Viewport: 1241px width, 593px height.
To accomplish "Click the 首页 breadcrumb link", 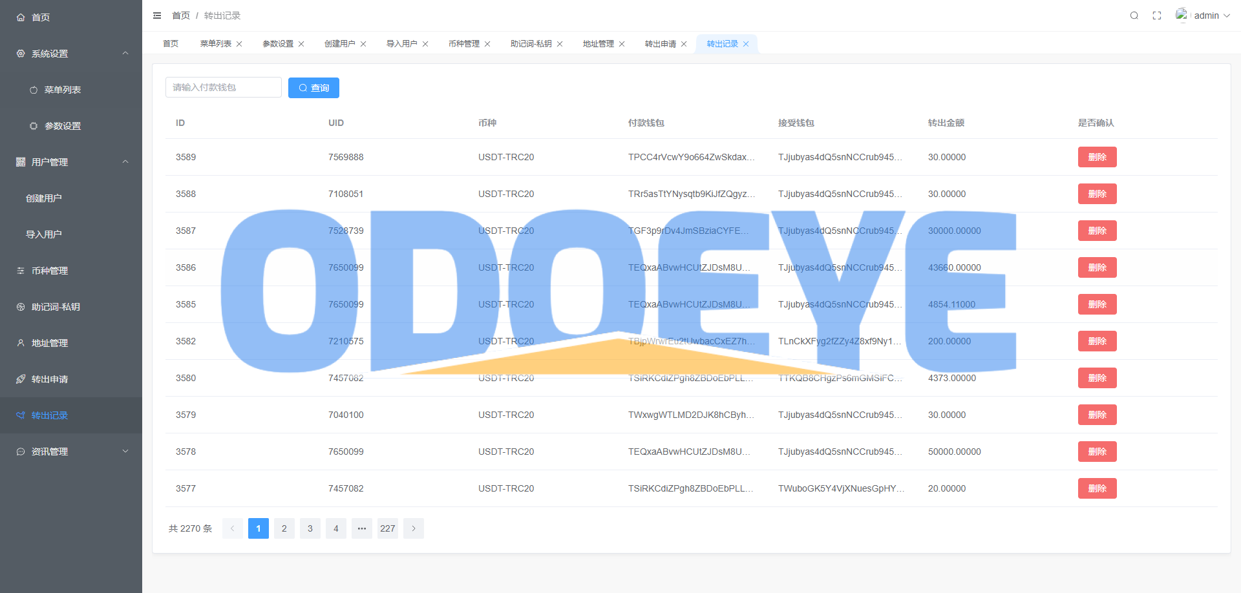I will 181,16.
